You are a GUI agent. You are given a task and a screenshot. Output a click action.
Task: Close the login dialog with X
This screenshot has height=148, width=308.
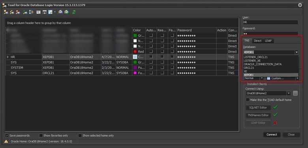click(x=300, y=5)
